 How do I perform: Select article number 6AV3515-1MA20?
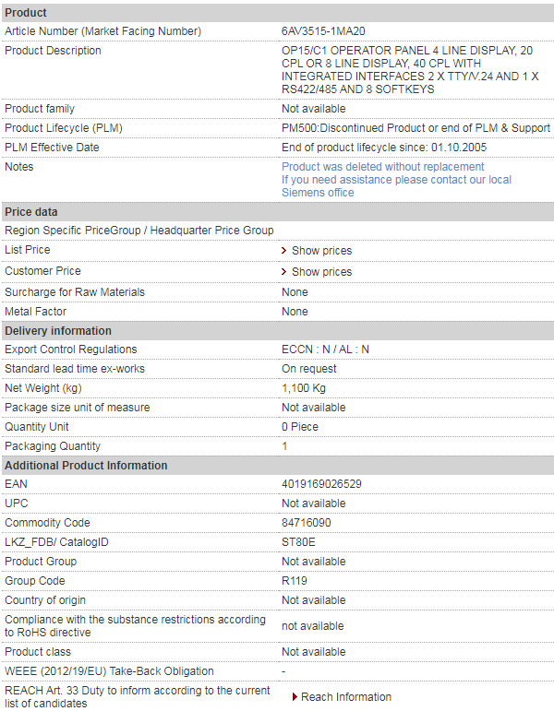323,31
